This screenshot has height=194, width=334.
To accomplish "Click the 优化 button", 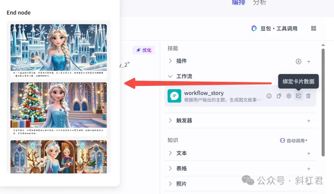I will coord(144,50).
